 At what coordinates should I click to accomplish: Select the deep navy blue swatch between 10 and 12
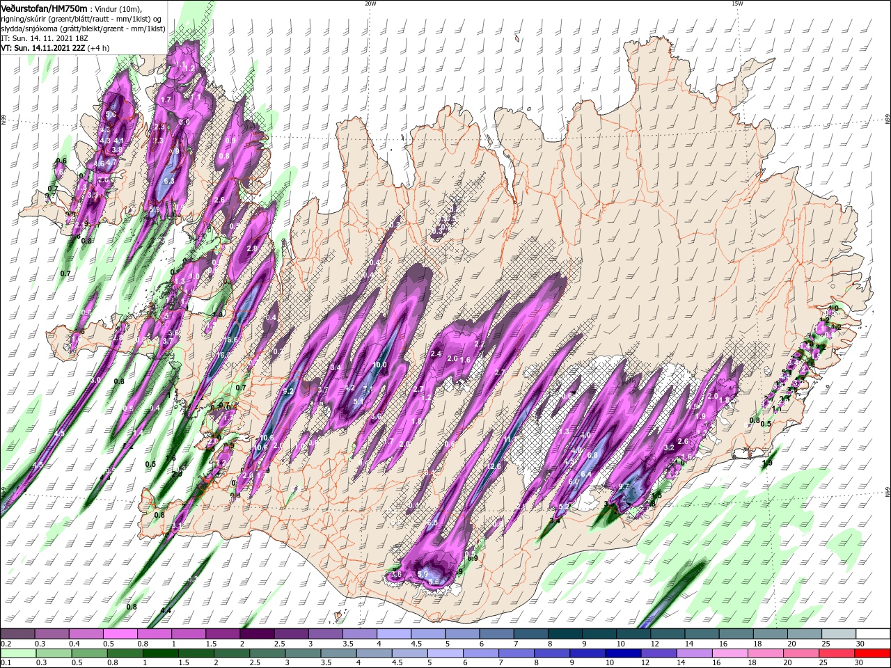[624, 653]
